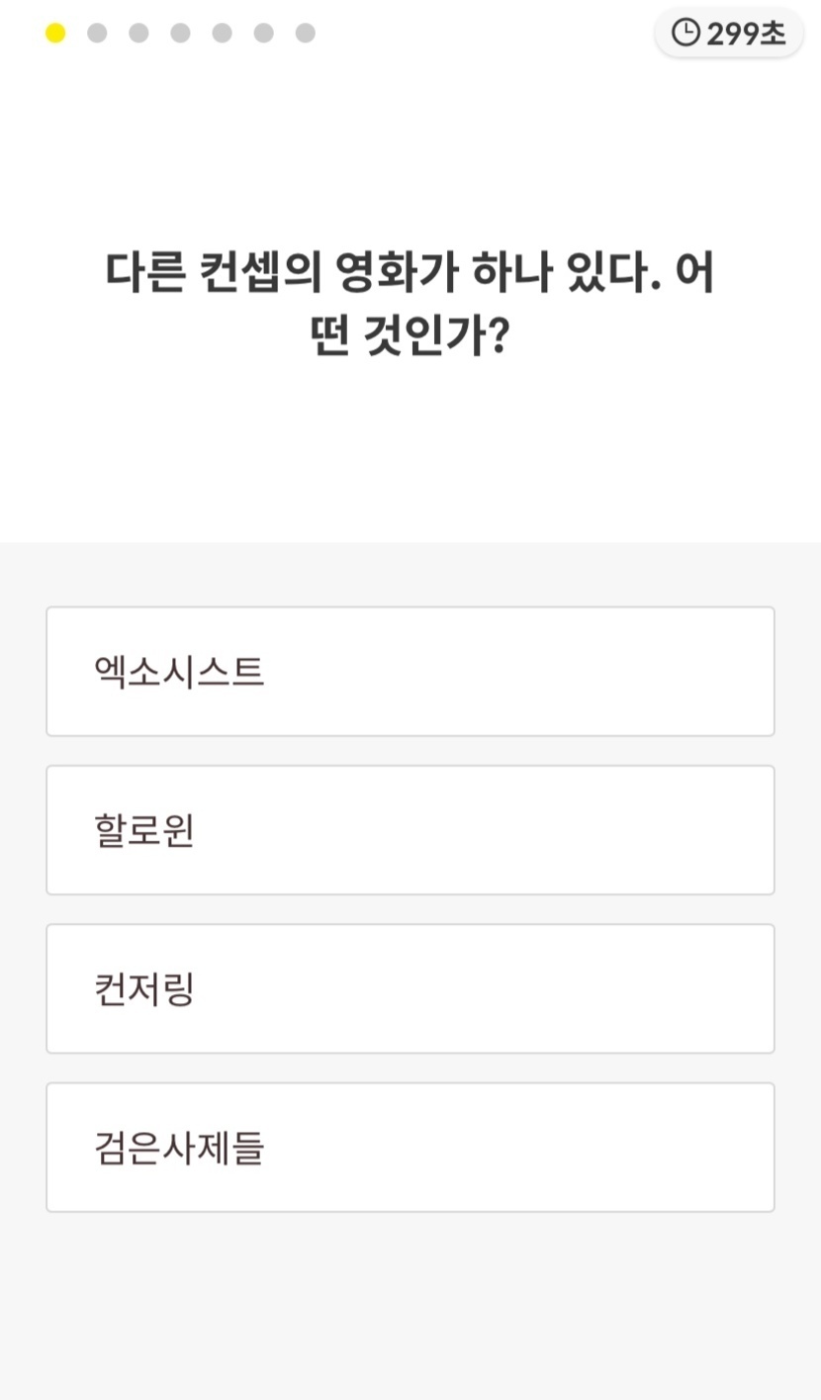Click the sixth progress dot
821x1400 pixels.
pyautogui.click(x=263, y=34)
